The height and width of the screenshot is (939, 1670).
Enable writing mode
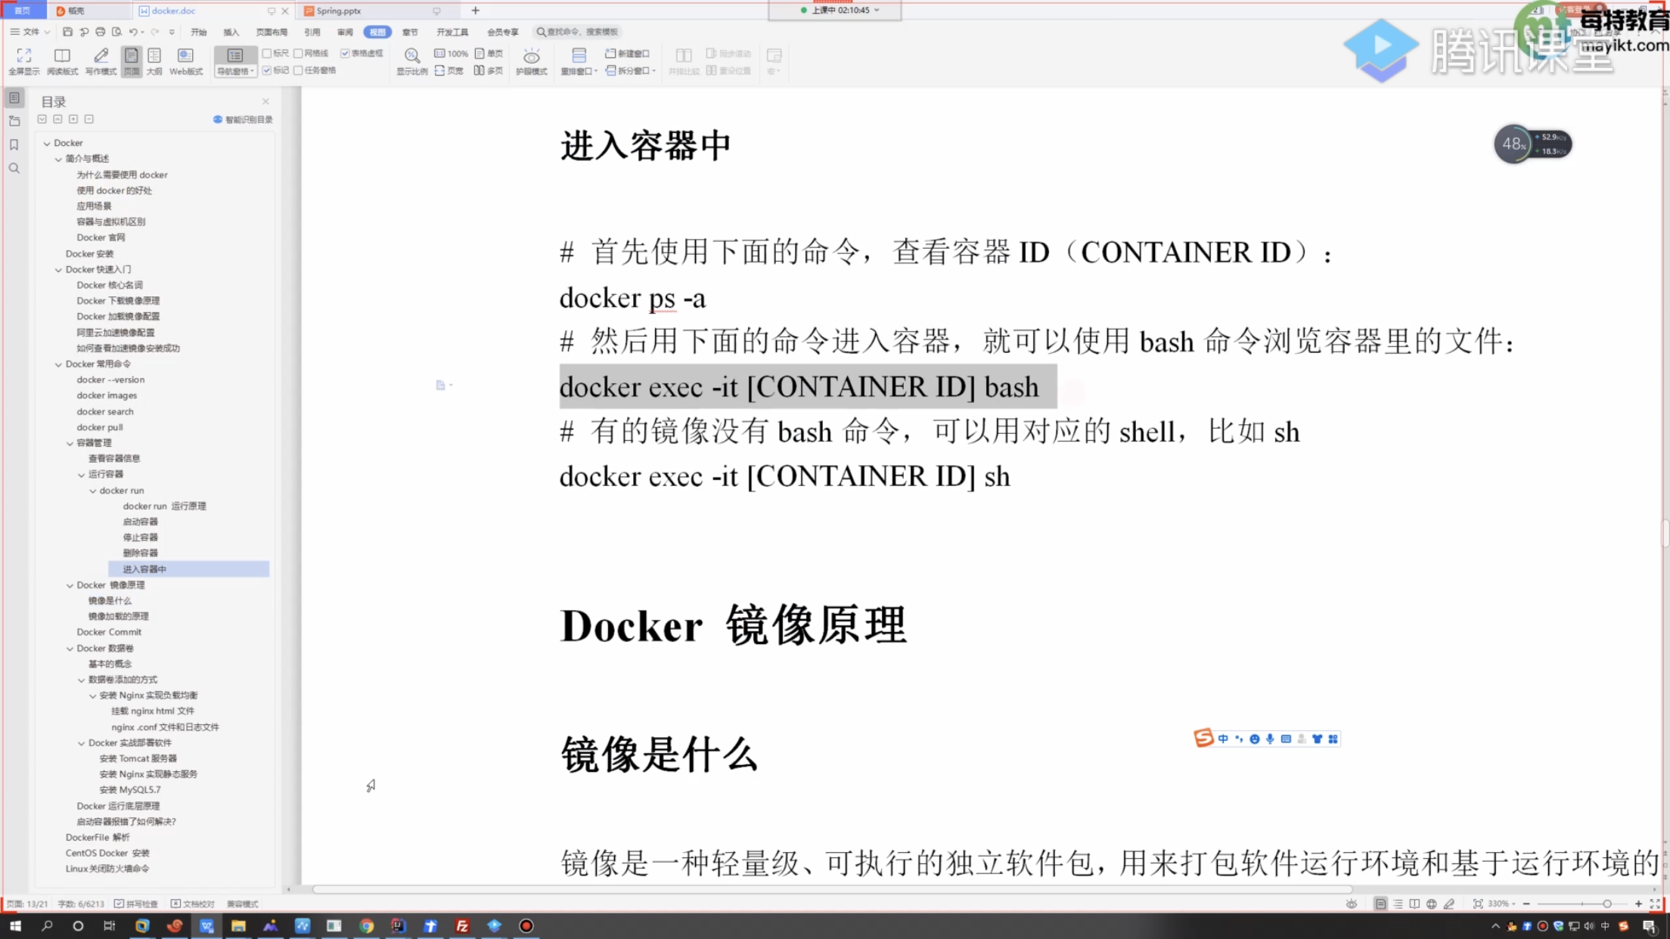point(101,61)
